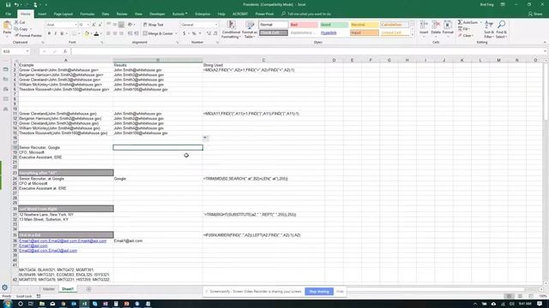549x308 pixels.
Task: Select column C header
Action: (x=263, y=60)
